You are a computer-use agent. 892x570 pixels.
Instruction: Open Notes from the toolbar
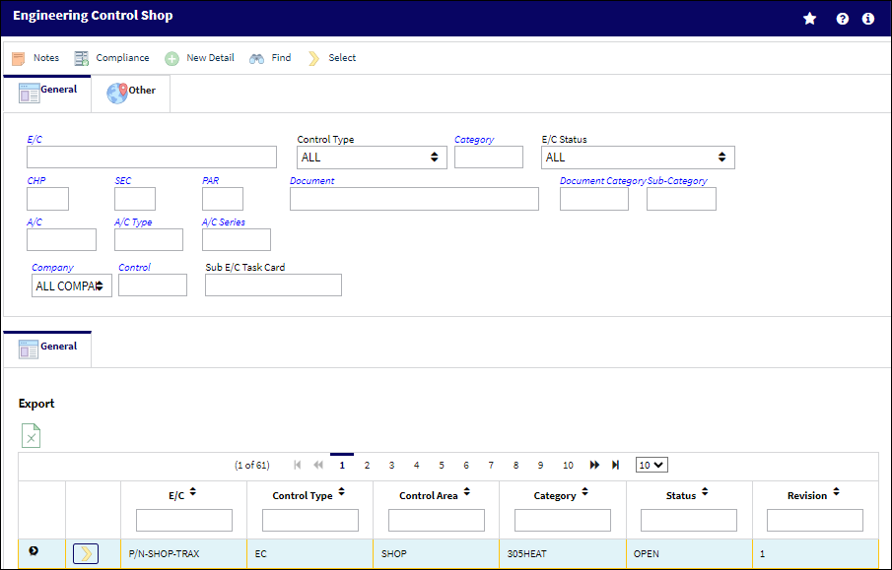[35, 58]
